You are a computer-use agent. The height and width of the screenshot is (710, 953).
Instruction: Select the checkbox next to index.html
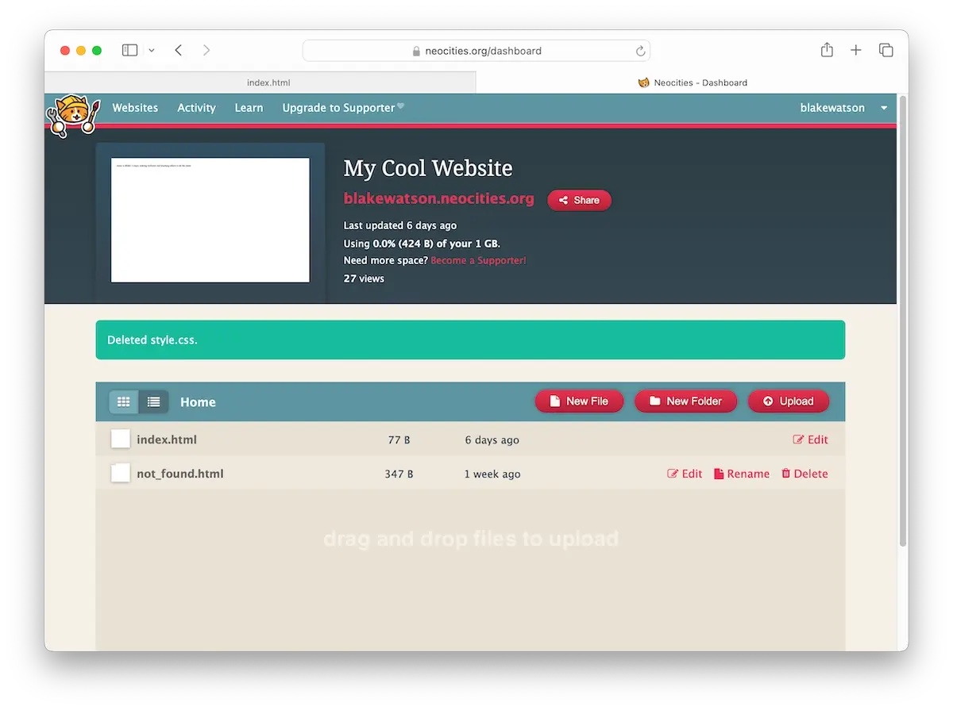point(120,439)
